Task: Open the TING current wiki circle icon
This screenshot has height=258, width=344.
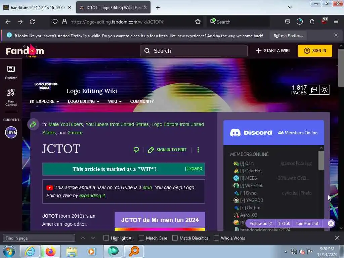Action: (x=11, y=132)
